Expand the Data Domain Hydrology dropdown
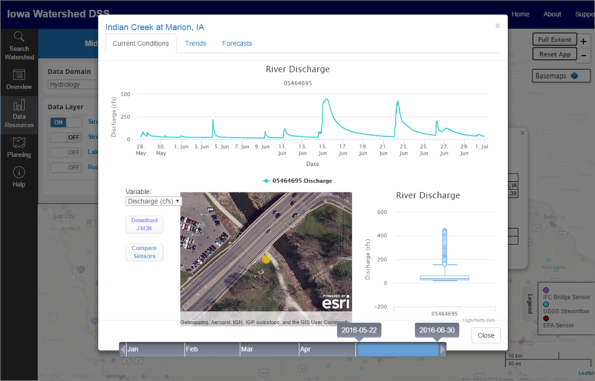This screenshot has width=595, height=381. click(x=71, y=84)
